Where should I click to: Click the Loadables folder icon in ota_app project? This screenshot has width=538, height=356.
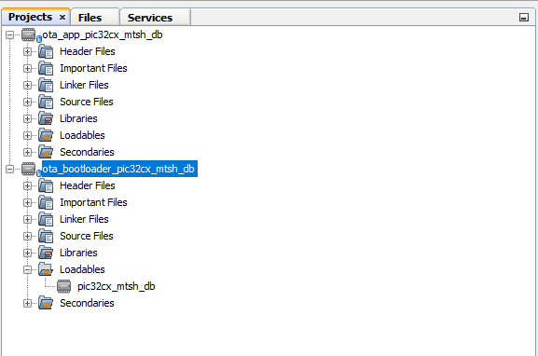[x=46, y=135]
